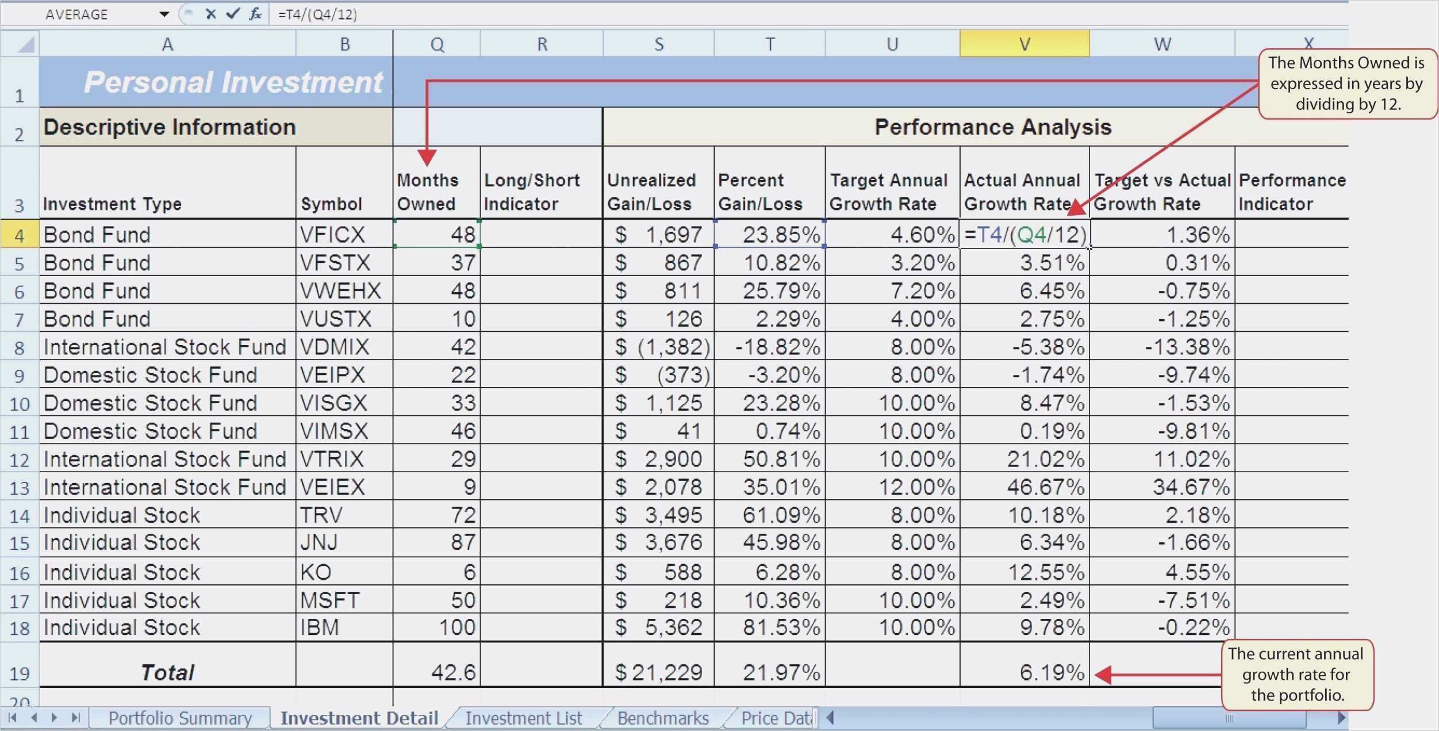Open the Name Box dropdown arrow
This screenshot has width=1439, height=731.
point(165,14)
